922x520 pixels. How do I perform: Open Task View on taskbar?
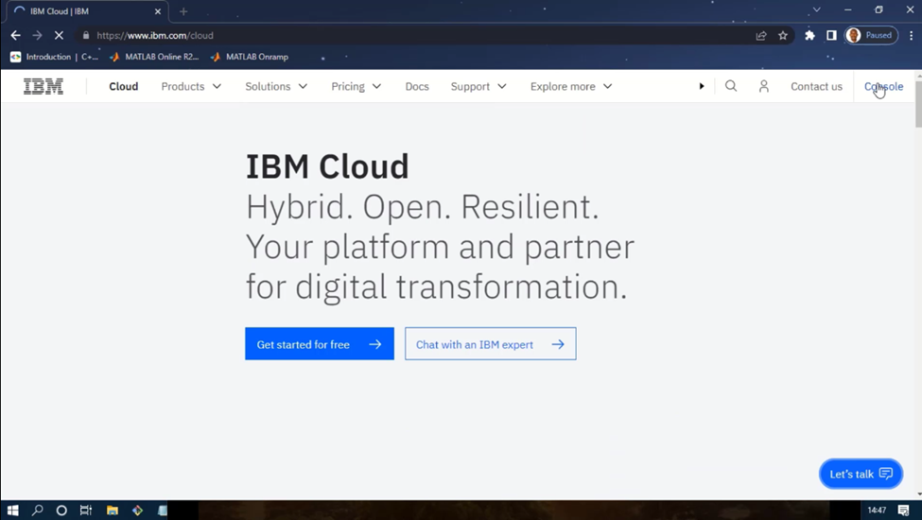86,510
